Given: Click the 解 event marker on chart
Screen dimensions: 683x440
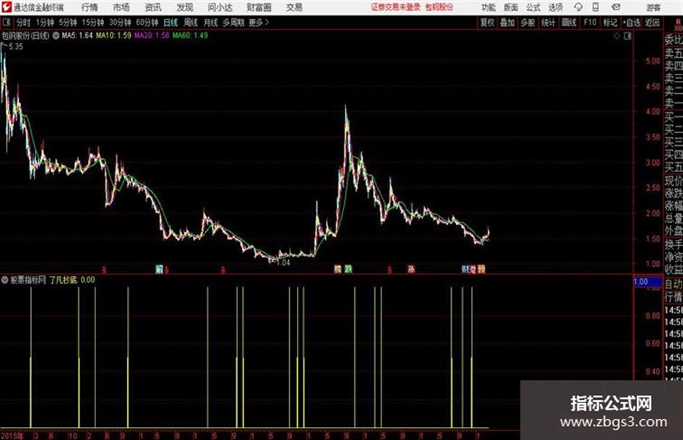Looking at the screenshot, I should 159,269.
